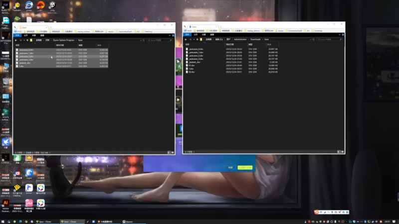Click Downloads in the right address path
Image resolution: width=399 pixels, height=224 pixels.
(255, 39)
